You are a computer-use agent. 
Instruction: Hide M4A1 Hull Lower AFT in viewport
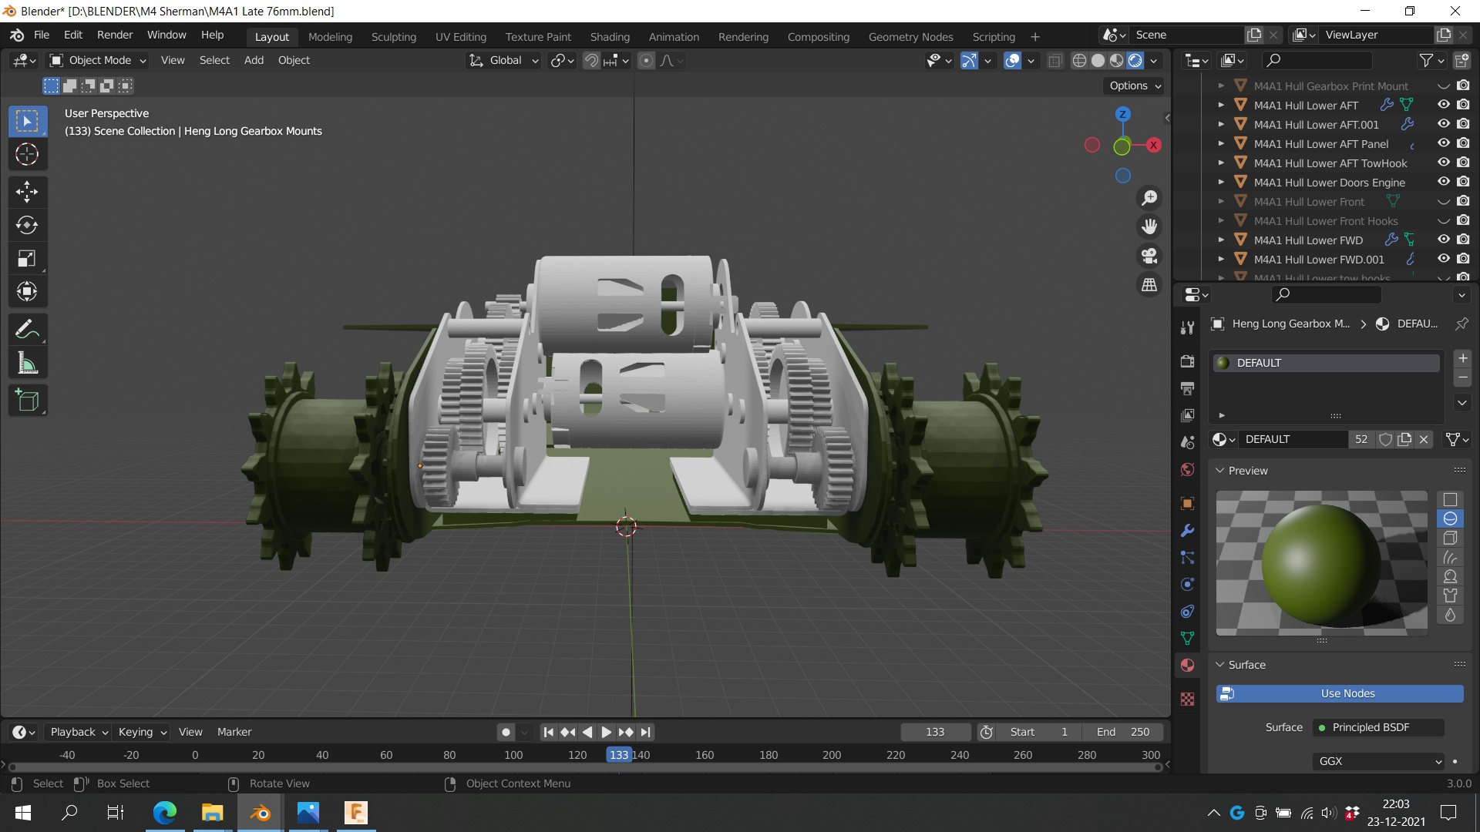click(x=1443, y=105)
